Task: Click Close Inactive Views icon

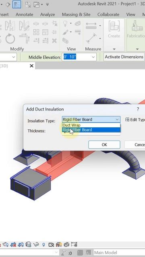Action: (x=28, y=4)
